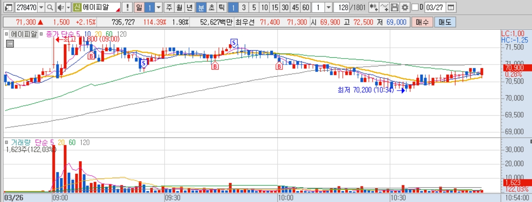Save the chart with the floppy disk icon
532x202 pixels.
[395, 7]
